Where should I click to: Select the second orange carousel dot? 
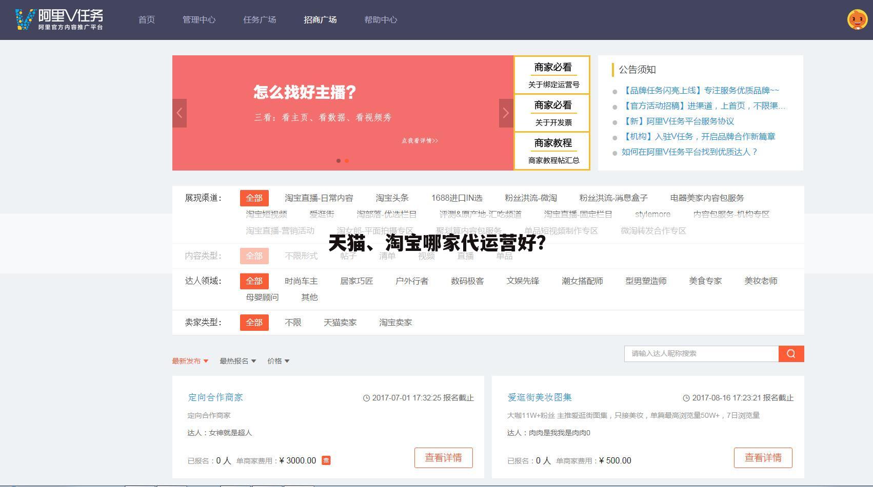347,161
